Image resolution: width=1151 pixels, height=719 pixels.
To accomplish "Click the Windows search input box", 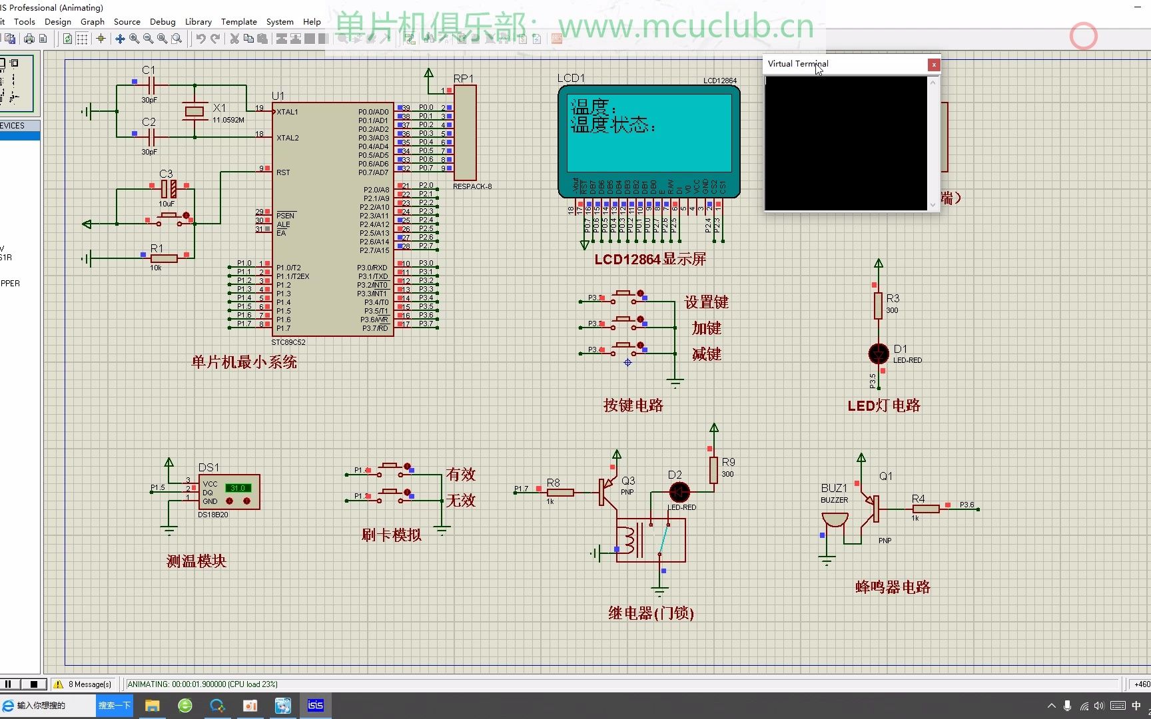I will point(48,706).
